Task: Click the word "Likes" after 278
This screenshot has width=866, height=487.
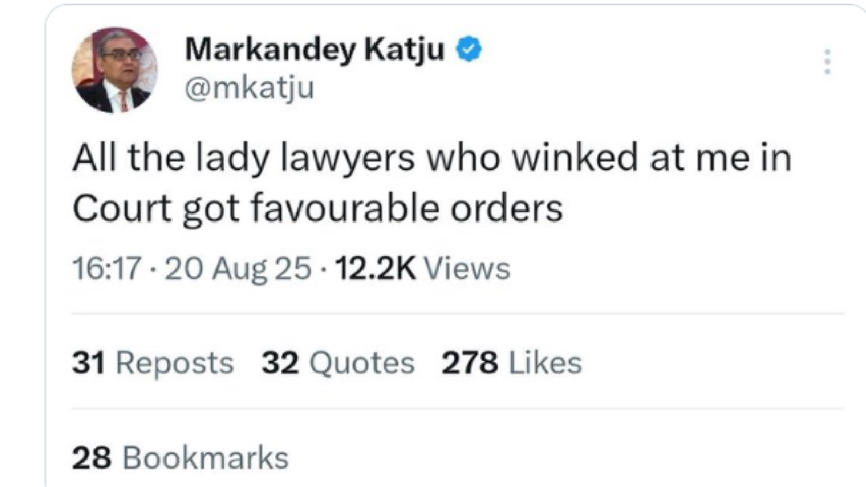Action: pos(545,363)
